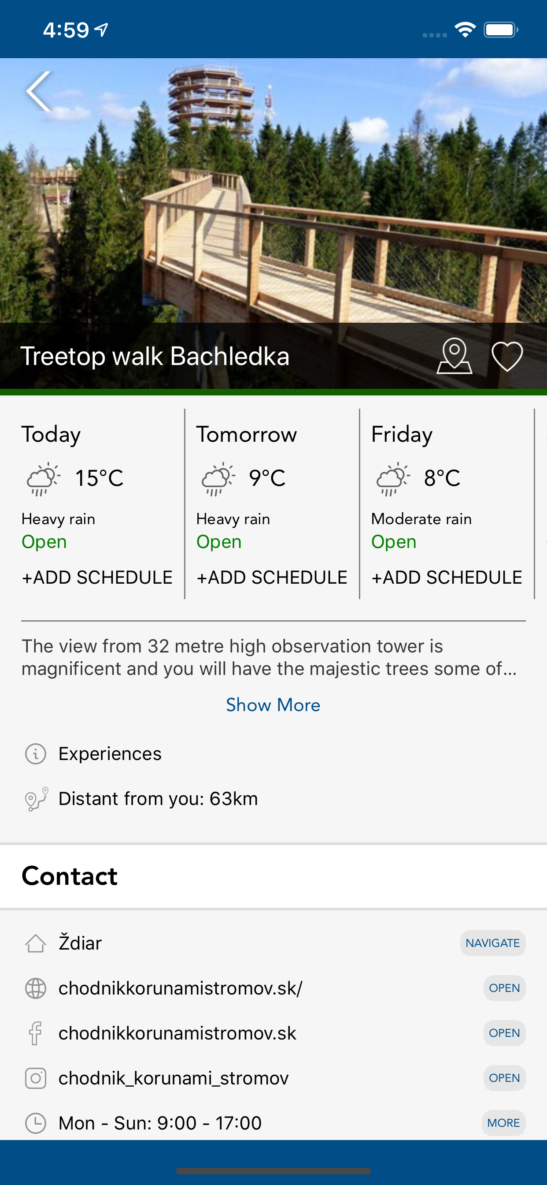Select the Friday forecast card
Screen dimensions: 547x1185
446,504
